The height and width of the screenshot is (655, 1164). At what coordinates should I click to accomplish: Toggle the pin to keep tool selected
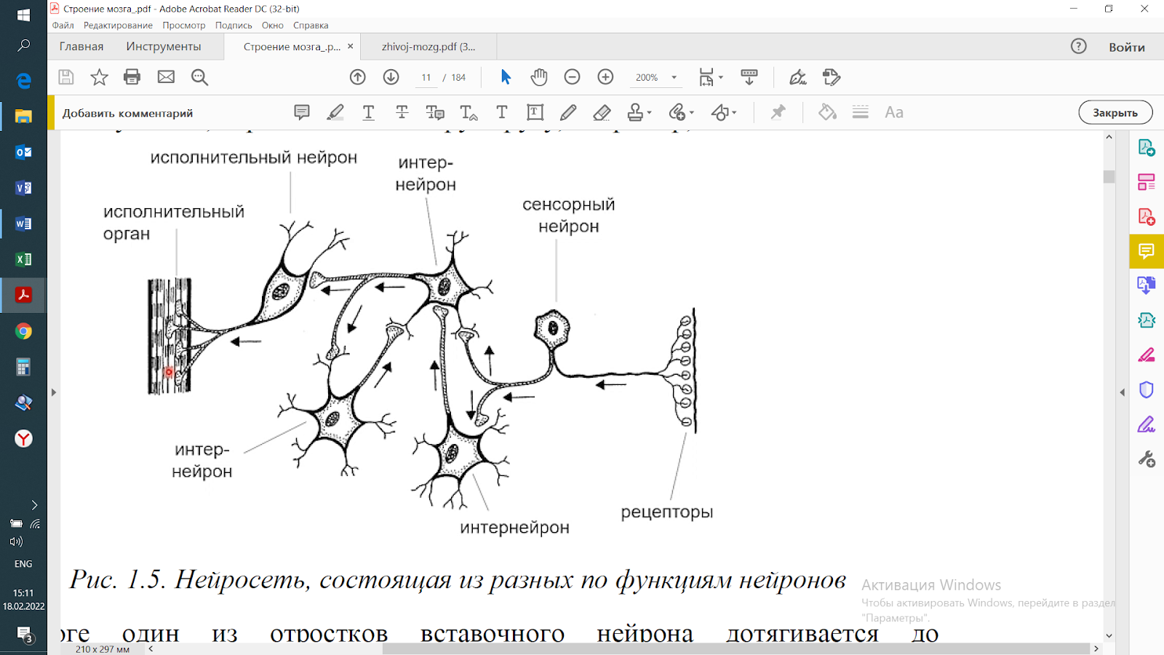[x=778, y=113]
